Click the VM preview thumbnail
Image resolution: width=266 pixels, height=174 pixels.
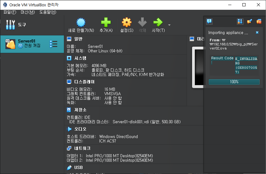click(198, 67)
